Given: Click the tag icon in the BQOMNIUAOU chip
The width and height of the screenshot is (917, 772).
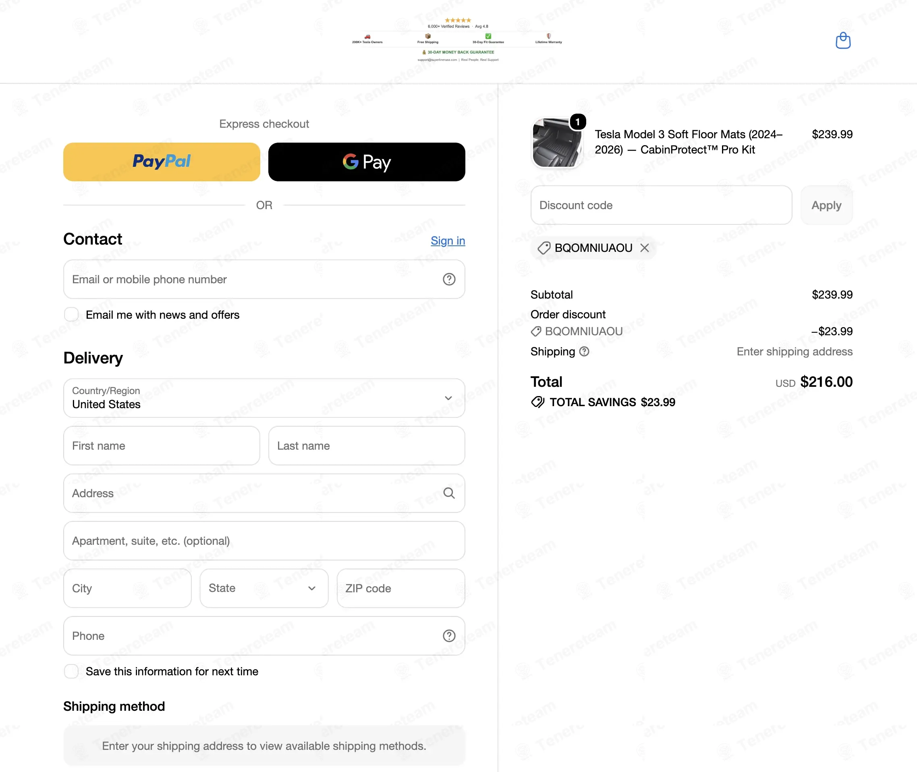Looking at the screenshot, I should point(544,248).
